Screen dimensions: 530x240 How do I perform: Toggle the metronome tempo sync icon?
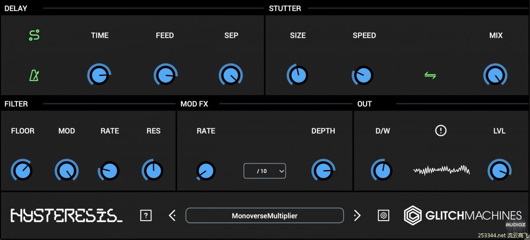(34, 75)
